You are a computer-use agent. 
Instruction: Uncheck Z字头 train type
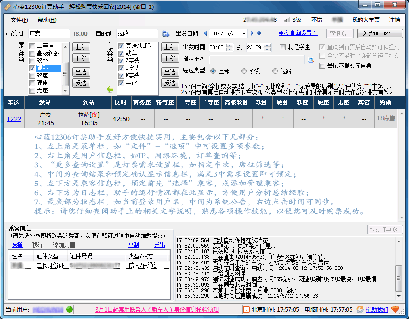point(121,61)
